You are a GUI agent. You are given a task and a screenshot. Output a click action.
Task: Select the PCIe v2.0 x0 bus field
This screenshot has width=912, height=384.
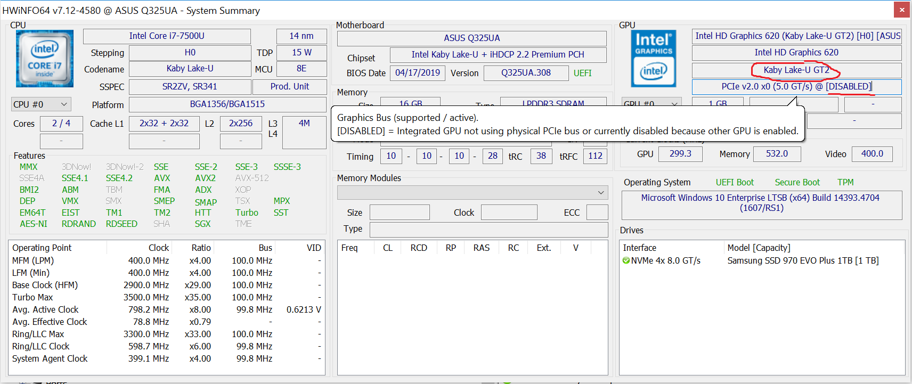tap(797, 87)
